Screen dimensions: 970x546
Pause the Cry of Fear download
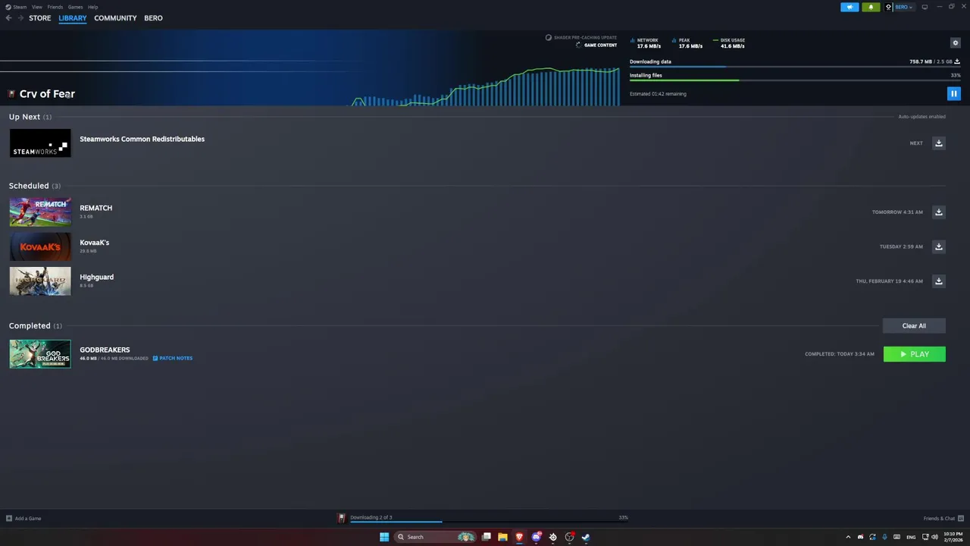tap(953, 93)
